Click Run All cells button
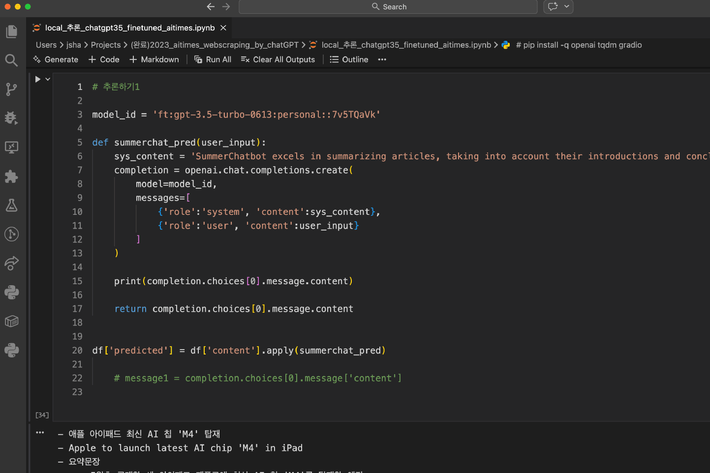This screenshot has height=473, width=710. coord(213,59)
